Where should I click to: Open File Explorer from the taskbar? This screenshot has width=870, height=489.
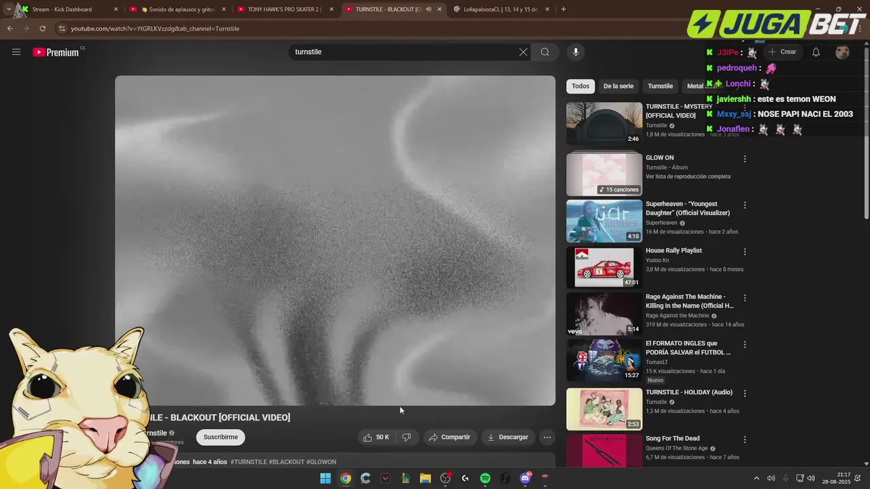[425, 478]
